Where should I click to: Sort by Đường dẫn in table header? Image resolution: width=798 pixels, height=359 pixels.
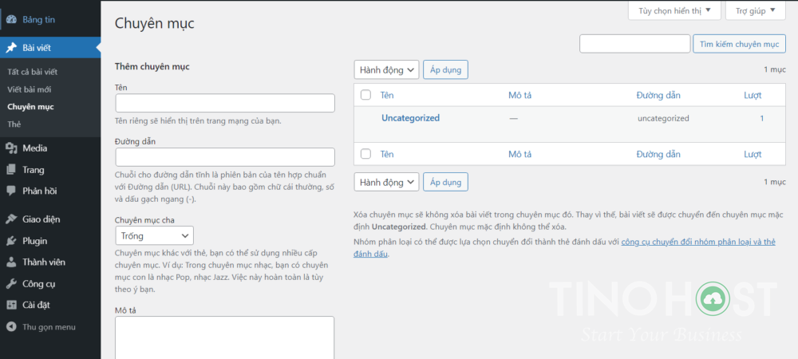(658, 95)
